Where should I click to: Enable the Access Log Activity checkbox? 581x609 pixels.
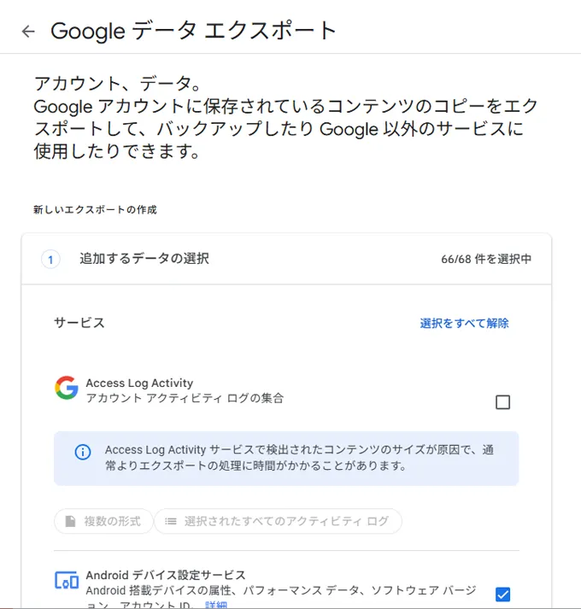click(502, 402)
